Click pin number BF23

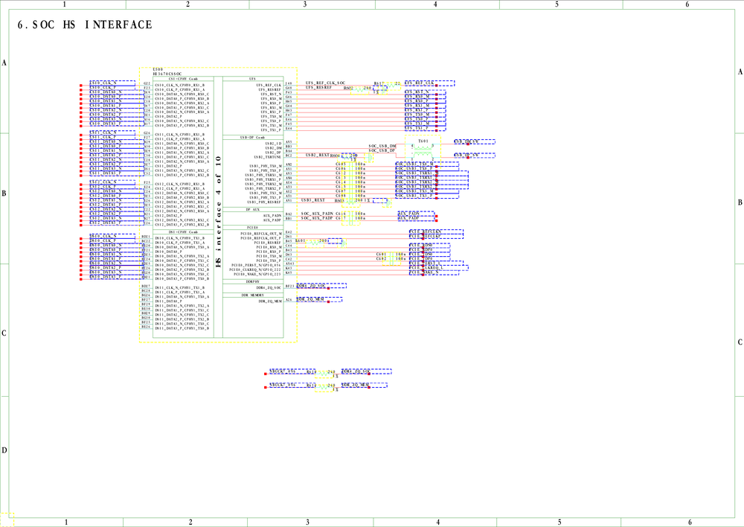click(289, 287)
